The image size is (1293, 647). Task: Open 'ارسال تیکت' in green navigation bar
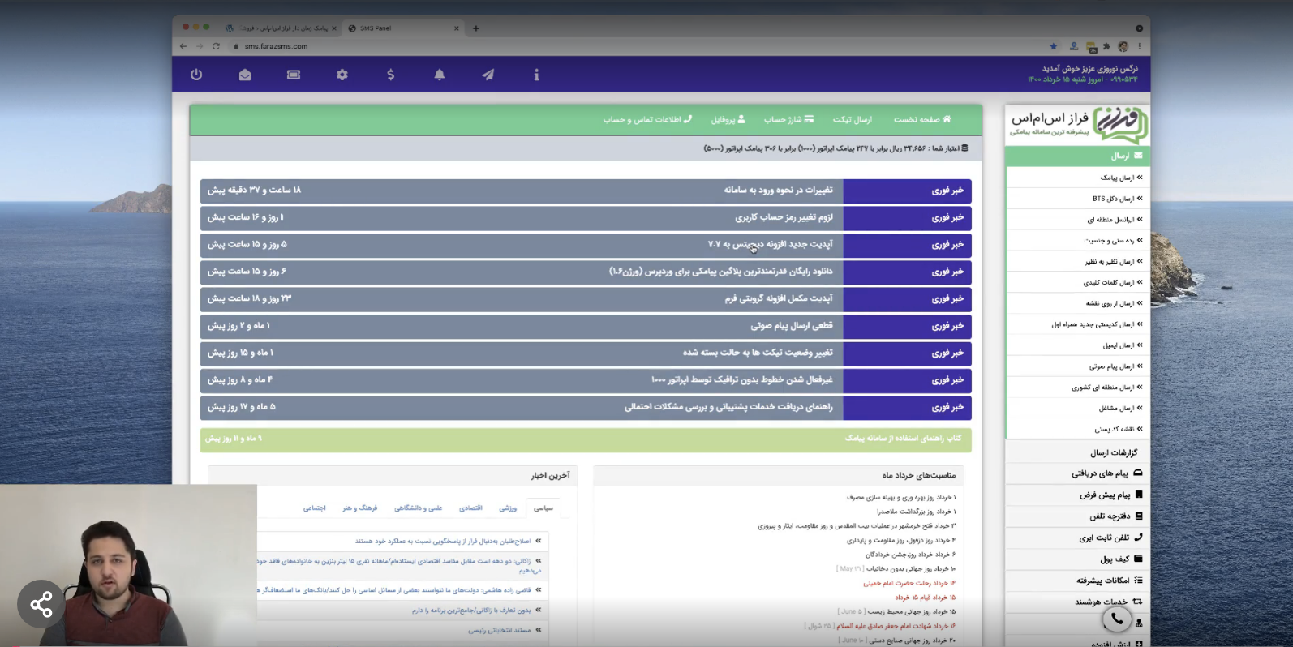pos(852,119)
